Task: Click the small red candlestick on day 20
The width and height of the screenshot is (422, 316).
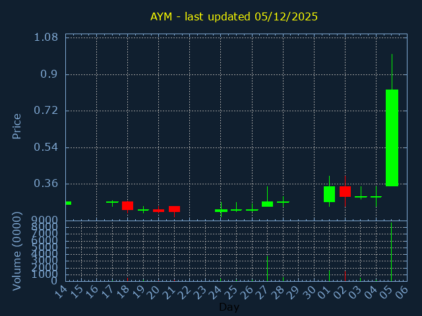Action: point(158,211)
